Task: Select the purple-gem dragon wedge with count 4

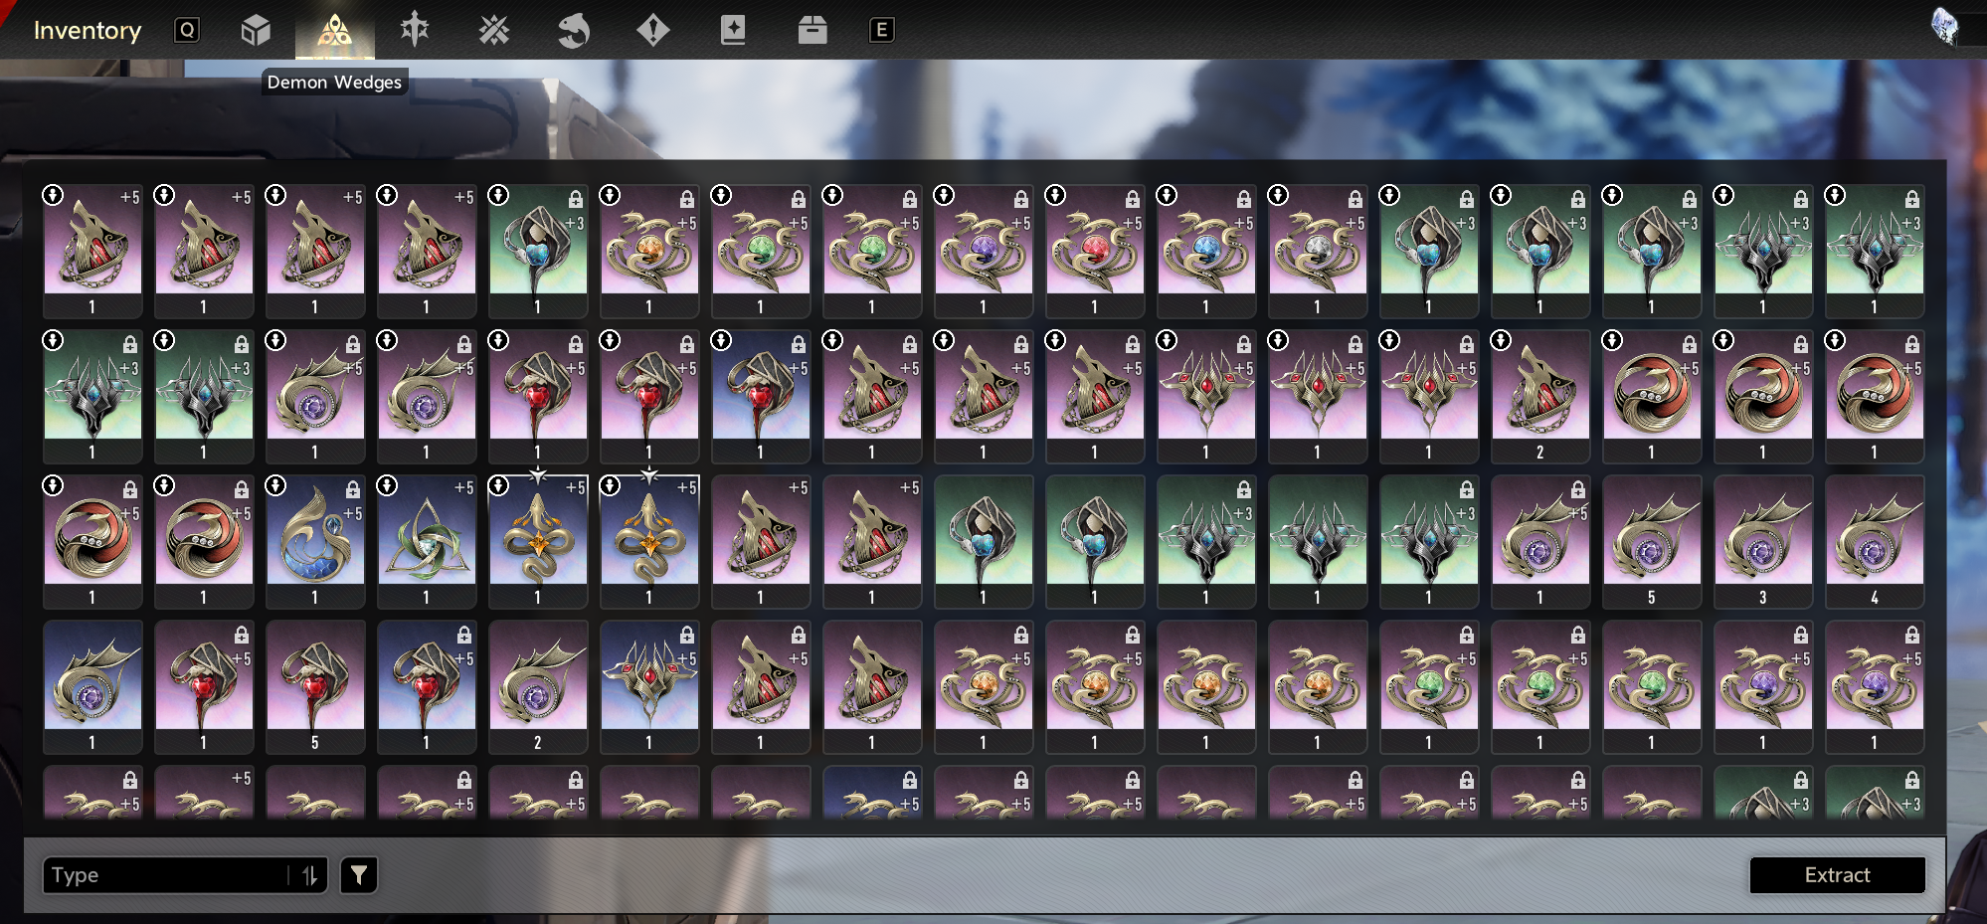Action: [x=1874, y=541]
